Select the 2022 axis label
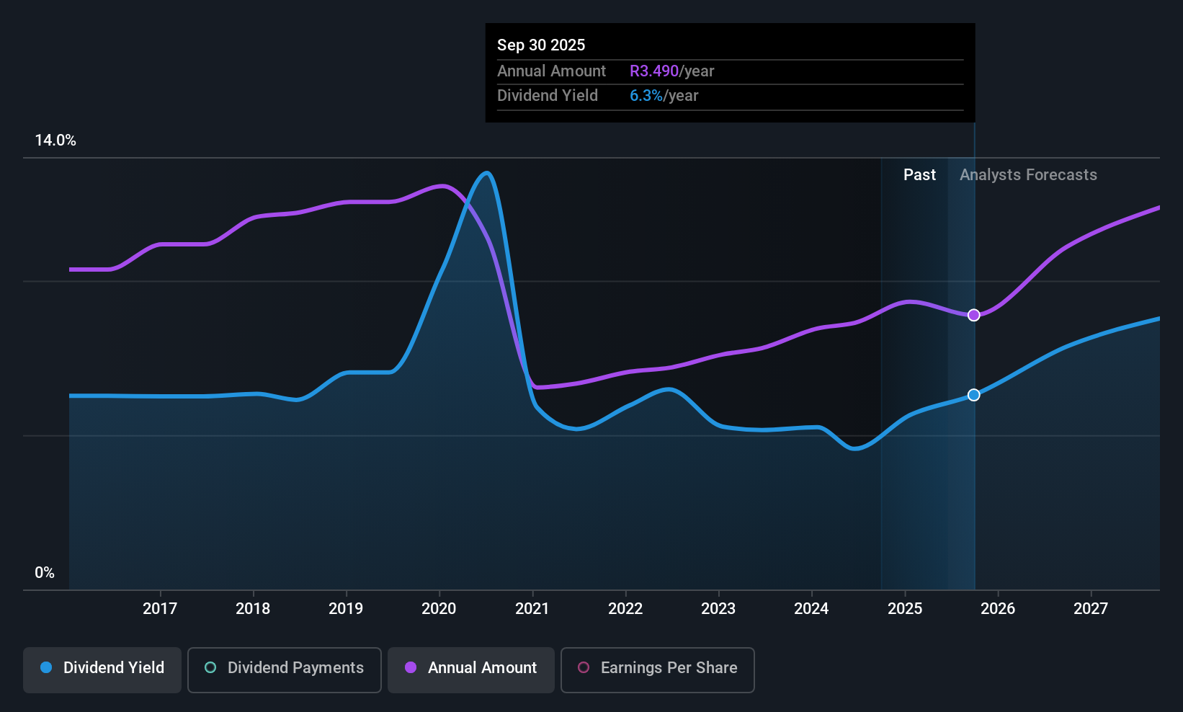This screenshot has width=1183, height=712. coord(625,609)
